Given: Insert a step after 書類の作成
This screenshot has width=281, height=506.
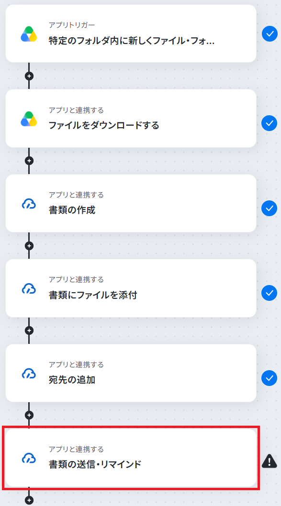Looking at the screenshot, I should (x=29, y=246).
